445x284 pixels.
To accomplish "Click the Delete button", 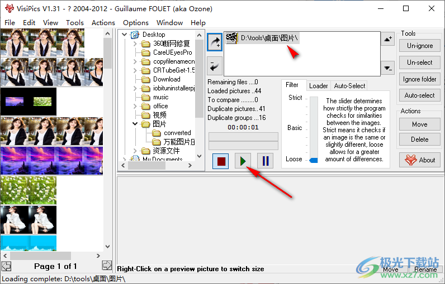I will (420, 139).
